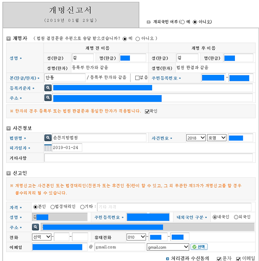The image size is (259, 261).
Task: Click the 재외국민 여부 label icon
Action: 149,22
